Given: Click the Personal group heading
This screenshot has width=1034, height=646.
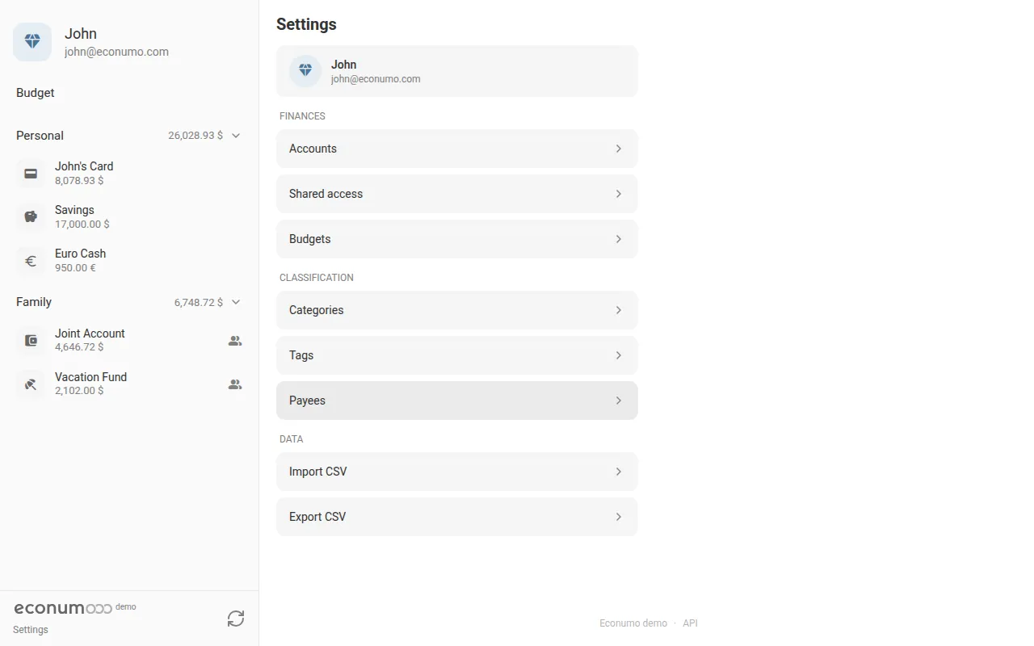Looking at the screenshot, I should point(40,136).
